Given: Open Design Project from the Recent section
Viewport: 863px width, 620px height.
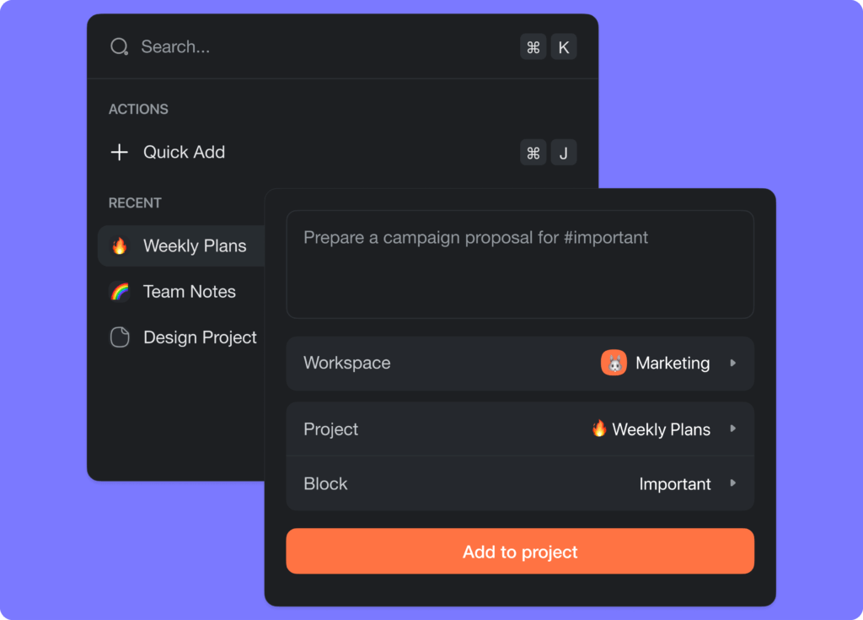Looking at the screenshot, I should (x=200, y=337).
